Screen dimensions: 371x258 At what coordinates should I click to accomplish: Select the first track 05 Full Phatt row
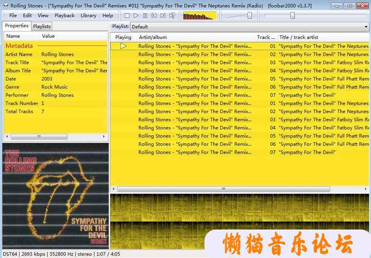click(240, 79)
